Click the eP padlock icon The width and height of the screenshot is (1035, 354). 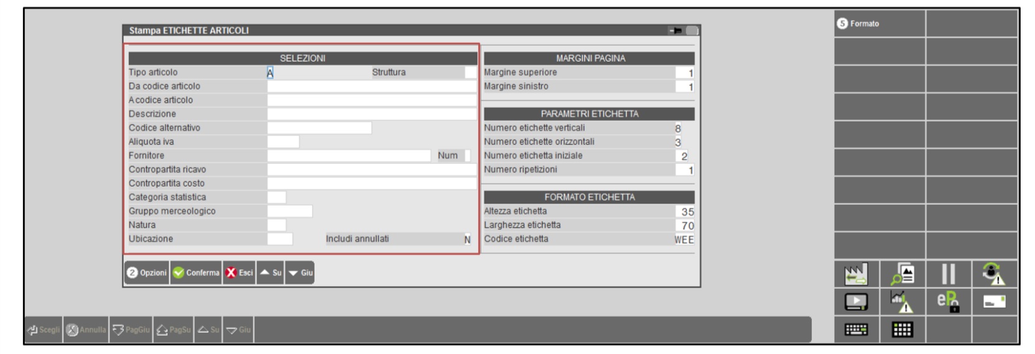[x=948, y=302]
